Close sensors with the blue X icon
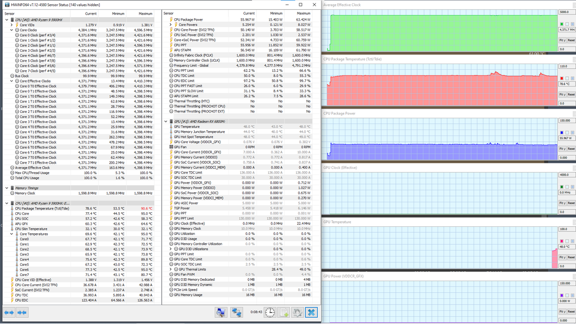576x324 pixels. click(x=311, y=313)
